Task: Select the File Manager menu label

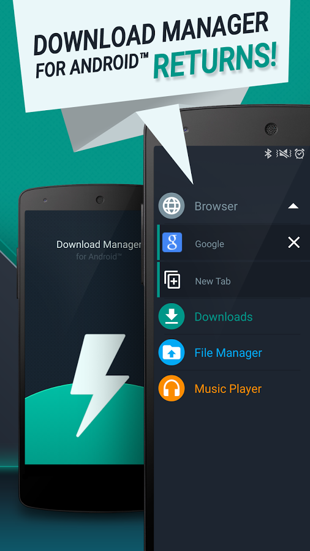Action: click(x=229, y=353)
